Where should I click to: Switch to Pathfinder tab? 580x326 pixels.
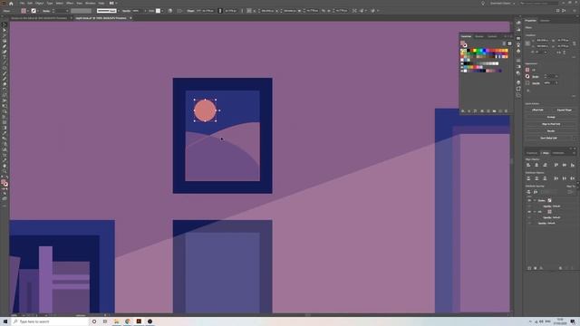[559, 153]
